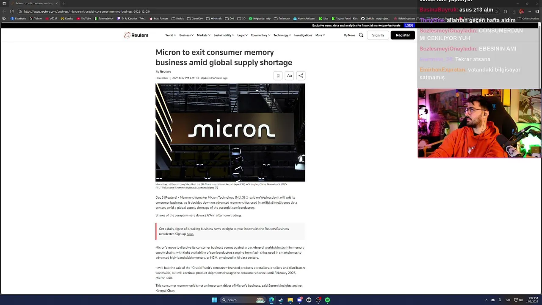Image resolution: width=542 pixels, height=305 pixels.
Task: Open a new browser tab
Action: click(x=64, y=3)
